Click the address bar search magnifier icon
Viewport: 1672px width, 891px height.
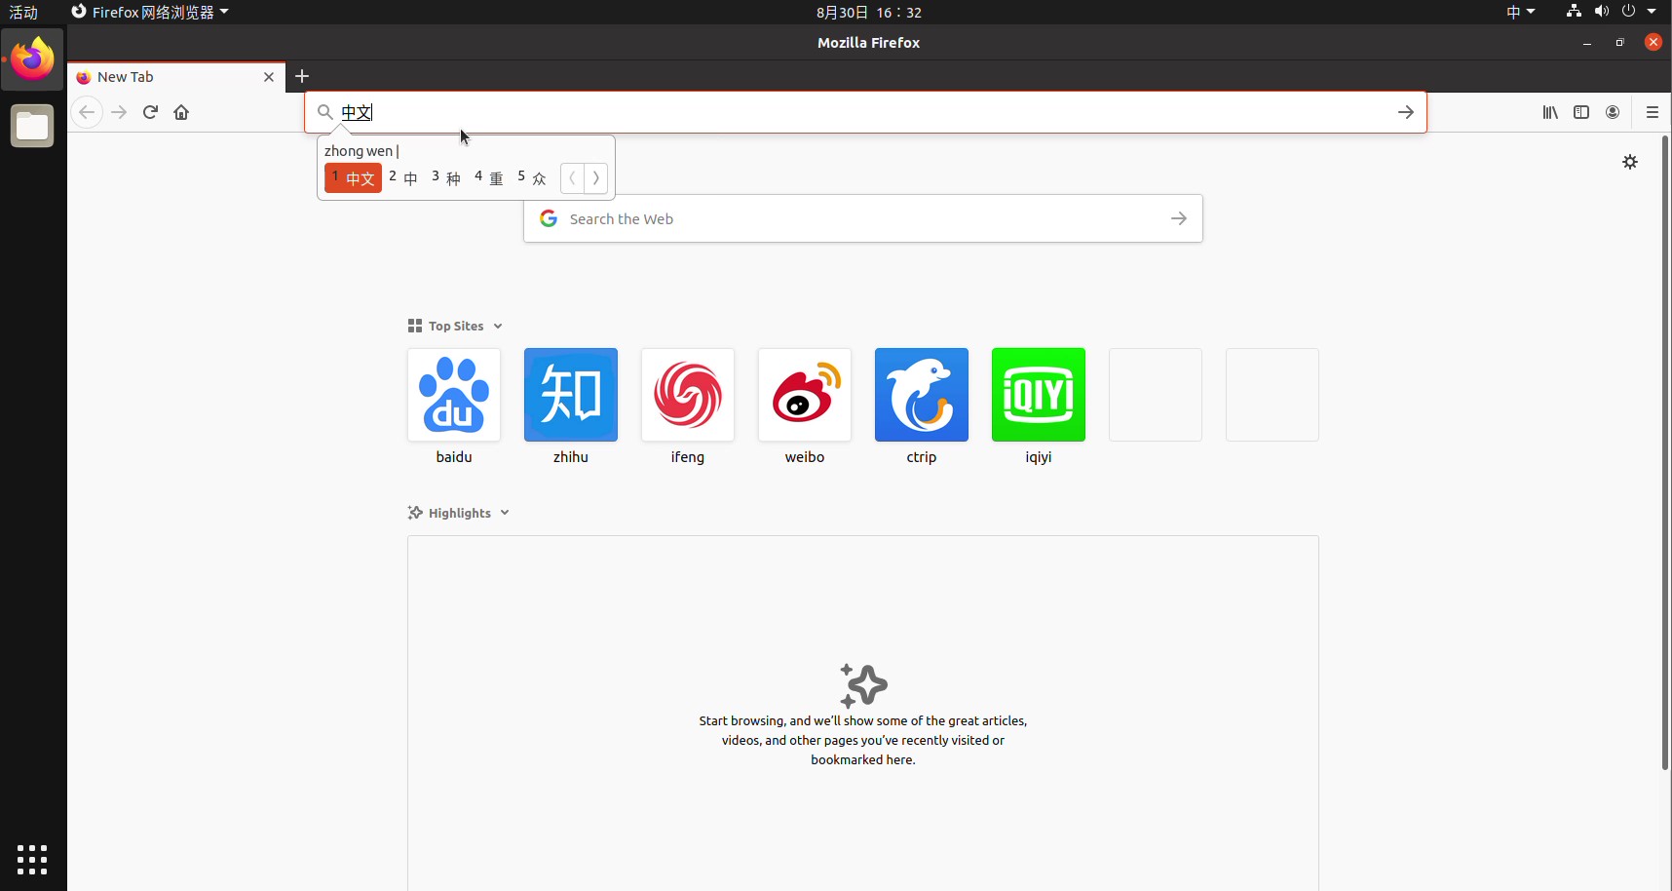(x=325, y=112)
